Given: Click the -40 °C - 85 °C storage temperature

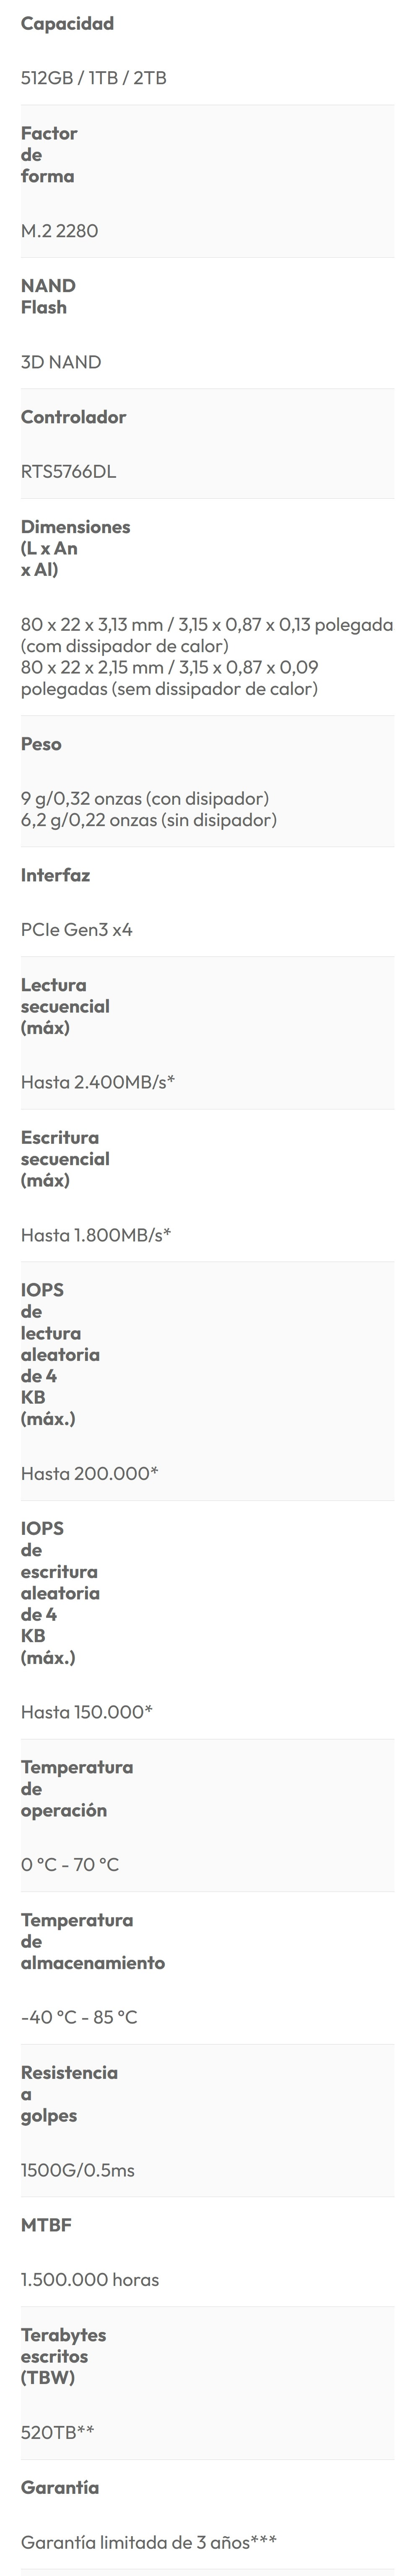Looking at the screenshot, I should click(x=79, y=2017).
